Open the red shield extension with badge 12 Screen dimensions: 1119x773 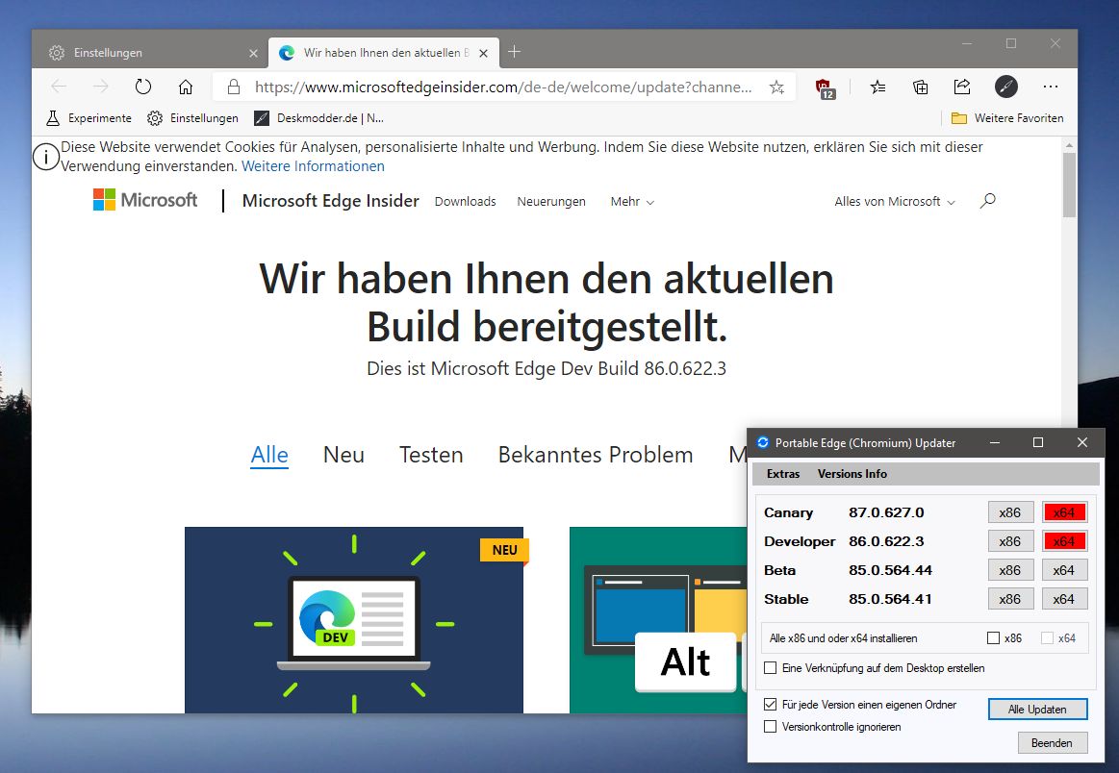tap(825, 88)
